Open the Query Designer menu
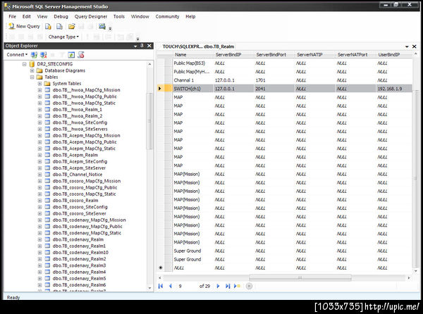The width and height of the screenshot is (423, 314). [91, 16]
